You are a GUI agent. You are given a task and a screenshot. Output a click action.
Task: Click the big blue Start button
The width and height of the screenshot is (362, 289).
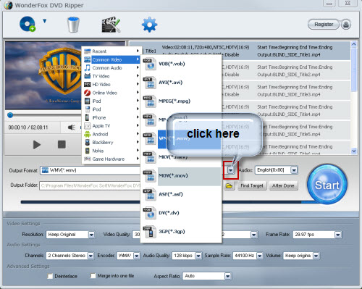(x=327, y=185)
